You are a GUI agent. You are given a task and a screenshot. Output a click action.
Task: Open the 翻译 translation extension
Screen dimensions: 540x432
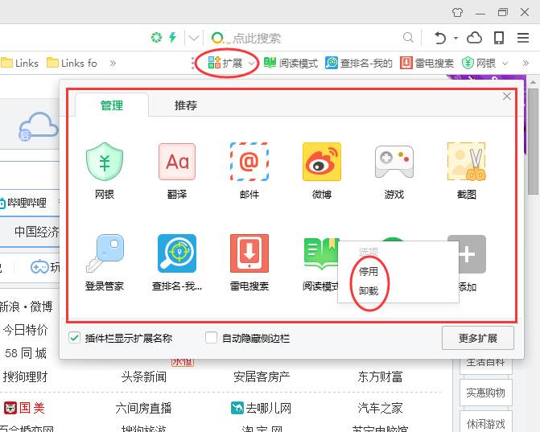[177, 162]
